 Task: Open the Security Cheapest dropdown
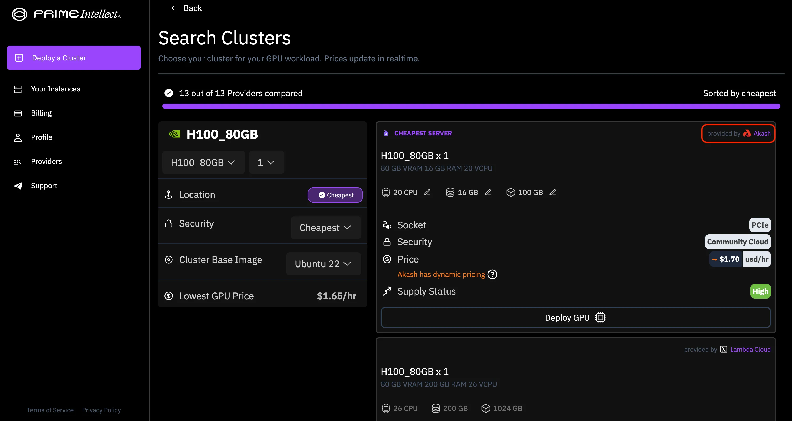[x=325, y=228]
